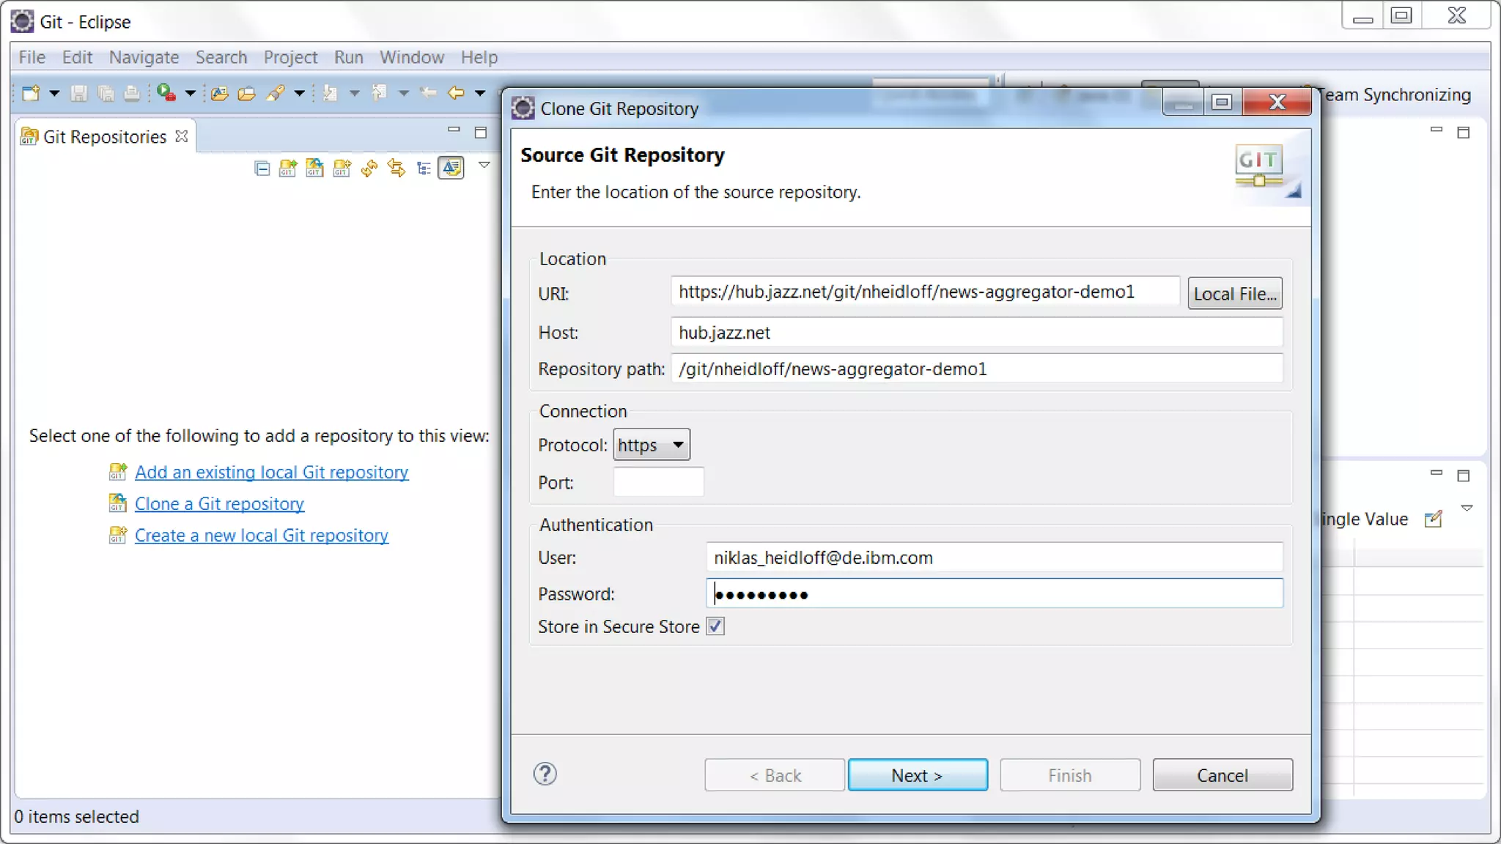Click Clone Git repository toolbar icon

click(315, 169)
